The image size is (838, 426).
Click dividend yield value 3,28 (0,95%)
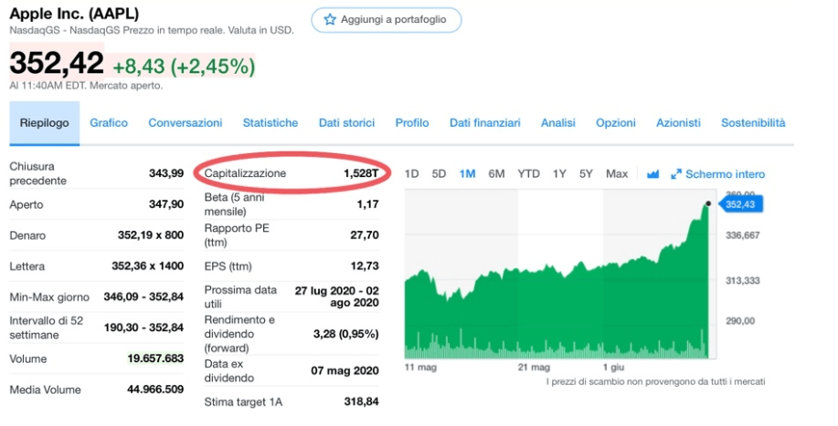click(345, 334)
